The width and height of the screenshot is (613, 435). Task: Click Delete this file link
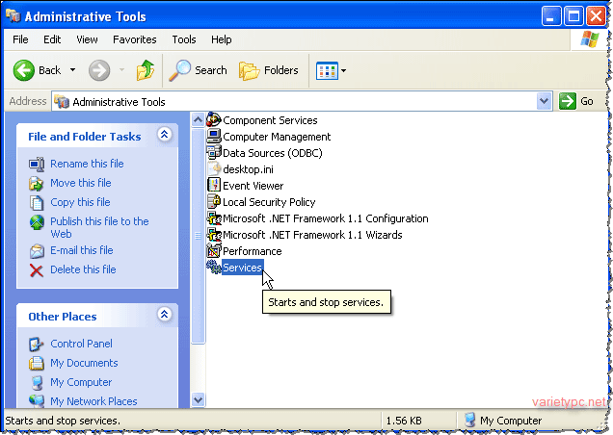(83, 269)
